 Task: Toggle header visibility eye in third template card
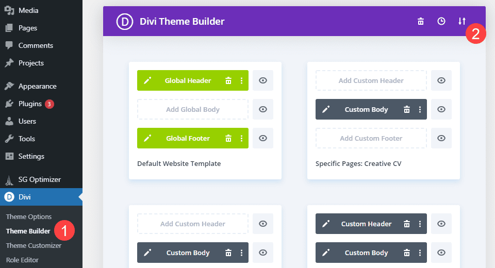263,224
